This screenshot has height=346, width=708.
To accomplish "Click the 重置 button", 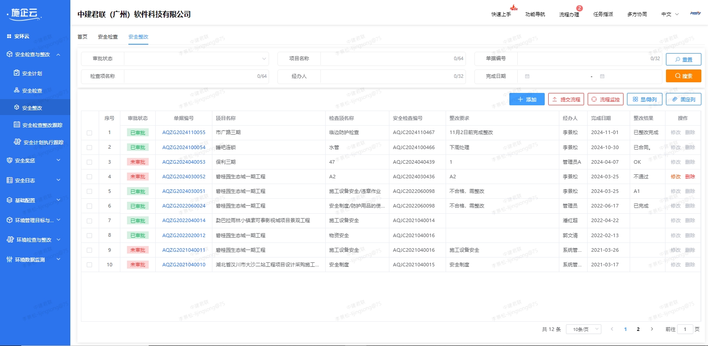I will (x=684, y=59).
